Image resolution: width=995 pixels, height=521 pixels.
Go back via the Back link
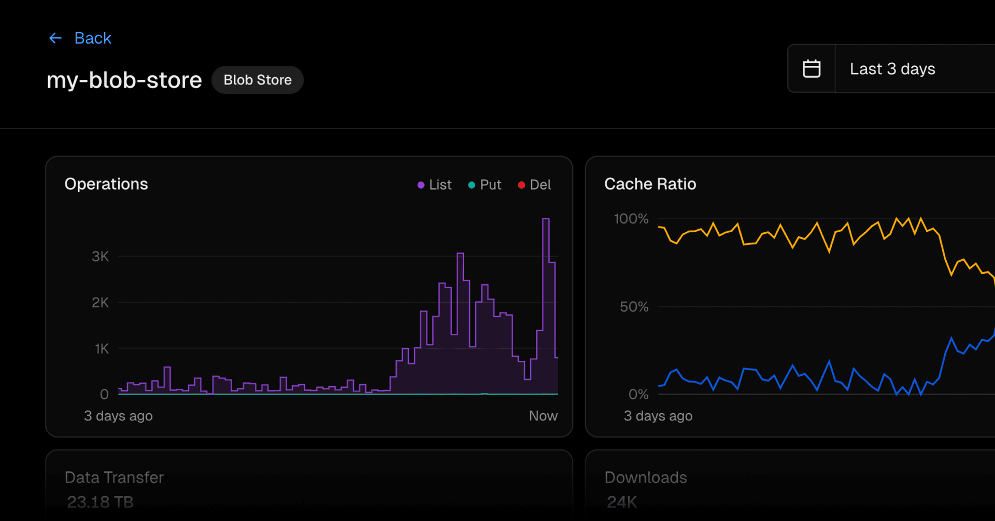click(x=92, y=38)
